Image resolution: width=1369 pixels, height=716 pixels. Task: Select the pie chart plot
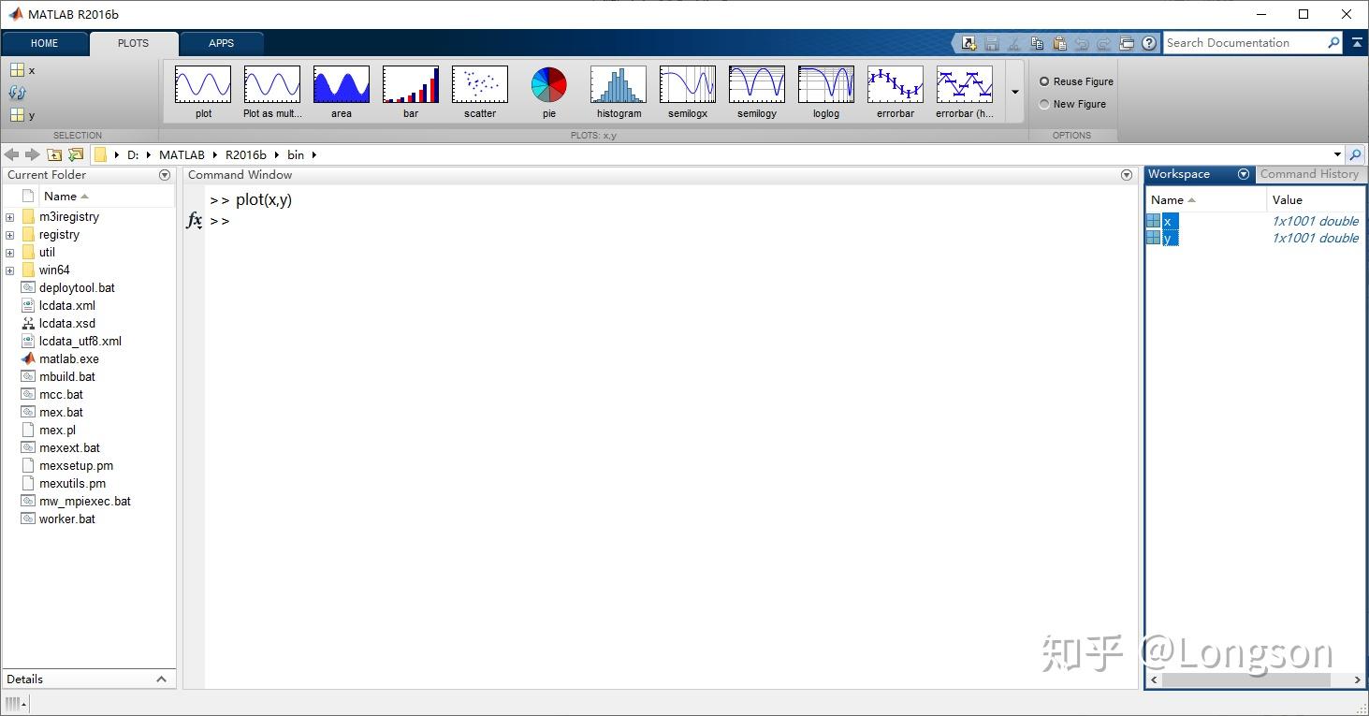pos(549,92)
